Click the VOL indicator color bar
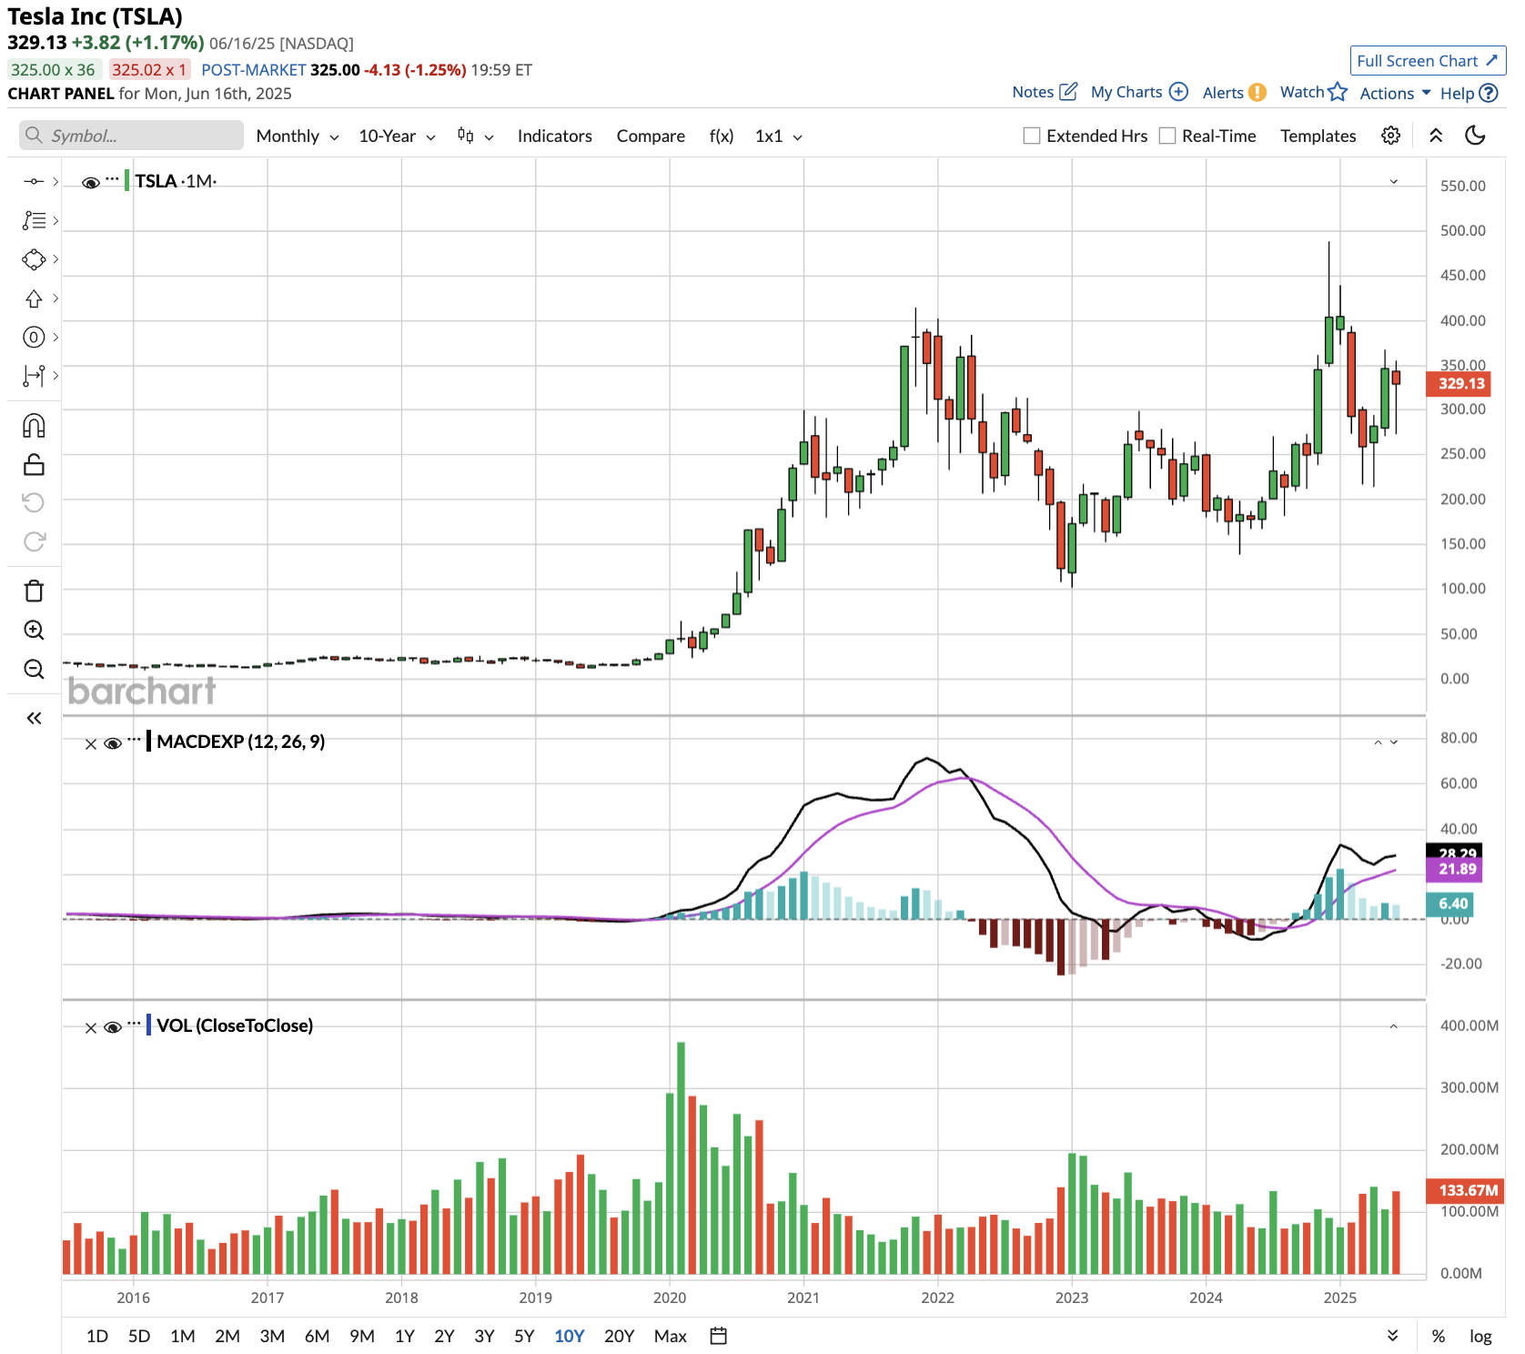1525x1354 pixels. [x=148, y=1026]
